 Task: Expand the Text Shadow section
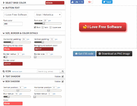point(3,76)
